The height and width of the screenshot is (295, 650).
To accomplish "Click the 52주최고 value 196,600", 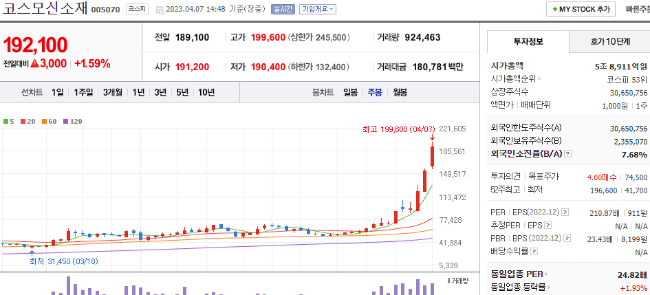I will point(604,190).
